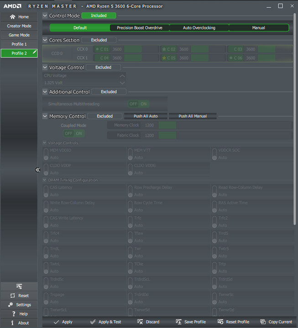Click the Push All Auto button
This screenshot has width=298, height=328.
pyautogui.click(x=146, y=116)
